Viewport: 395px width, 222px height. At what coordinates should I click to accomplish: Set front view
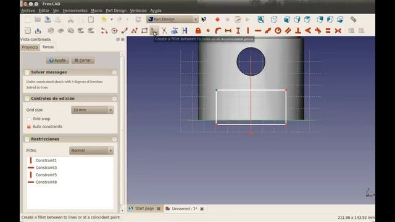[x=287, y=19]
